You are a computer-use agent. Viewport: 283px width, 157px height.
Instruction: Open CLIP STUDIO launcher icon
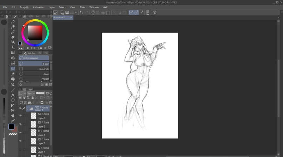point(55,13)
